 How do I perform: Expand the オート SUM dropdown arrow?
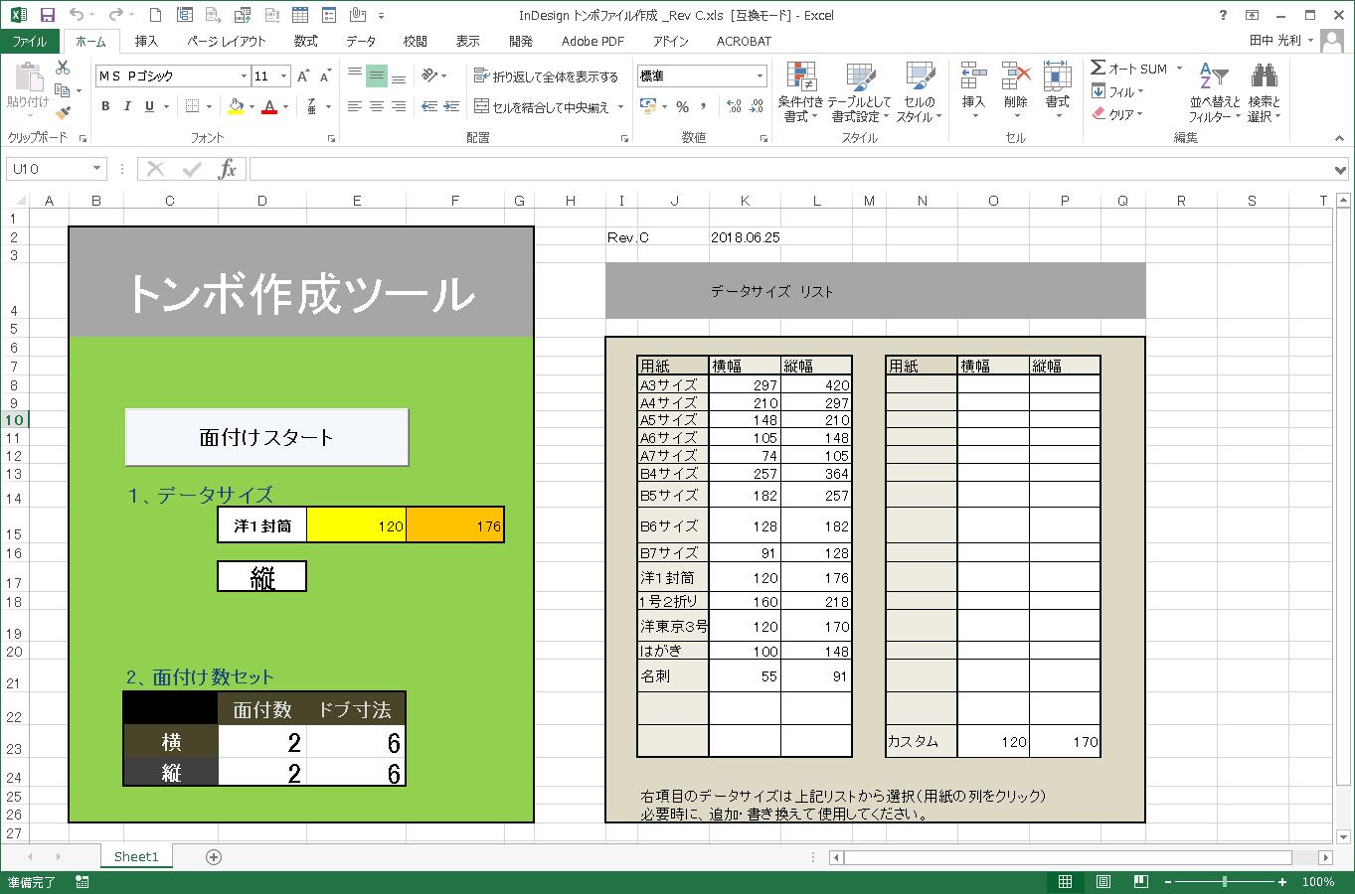click(x=1180, y=69)
